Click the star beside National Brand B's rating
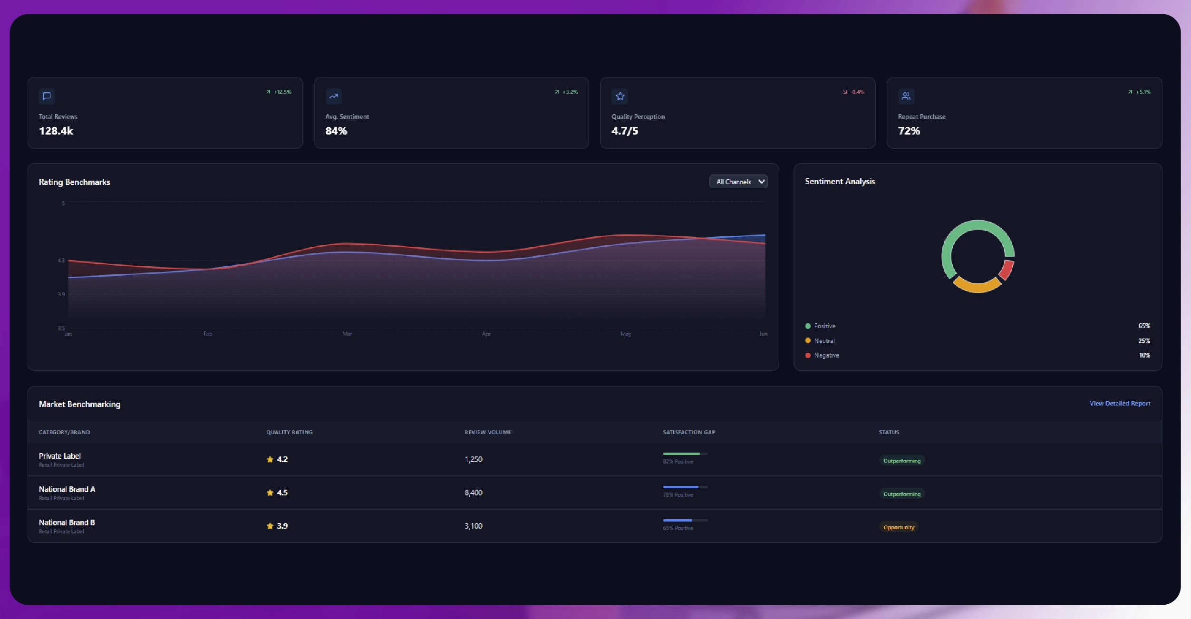The height and width of the screenshot is (619, 1191). click(x=270, y=526)
